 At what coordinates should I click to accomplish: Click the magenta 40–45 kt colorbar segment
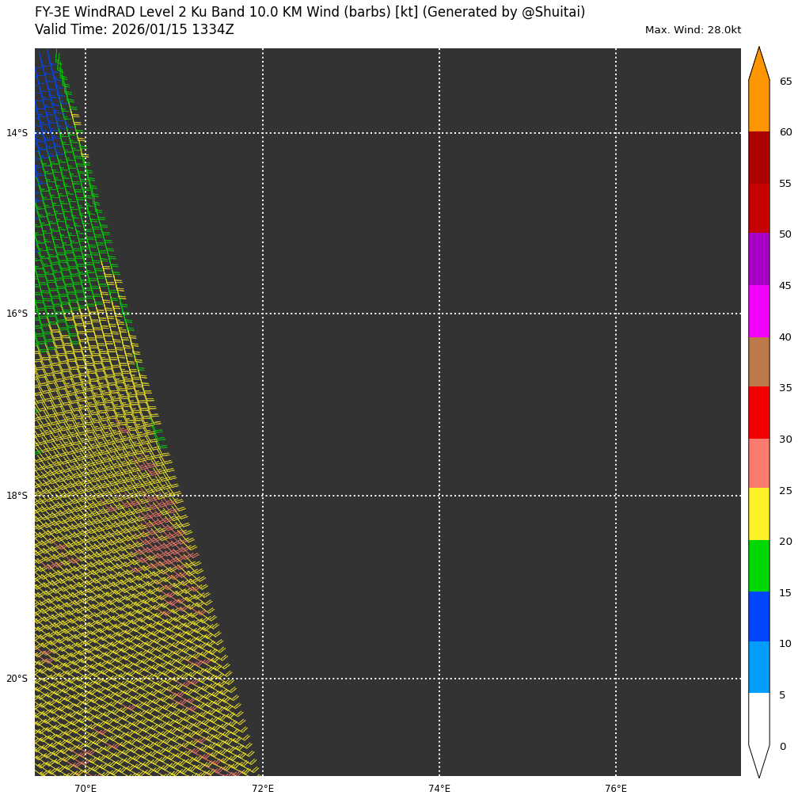click(758, 311)
